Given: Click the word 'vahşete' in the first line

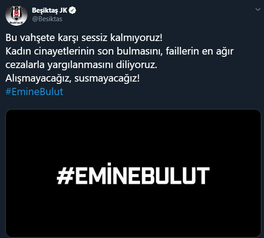Looking at the screenshot, I should 37,37.
